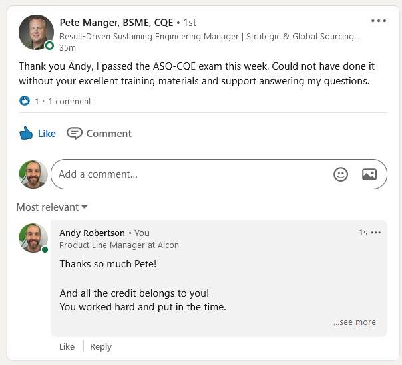Screen dimensions: 402x365
Task: Click your profile photo beside comment box
Action: (x=33, y=174)
